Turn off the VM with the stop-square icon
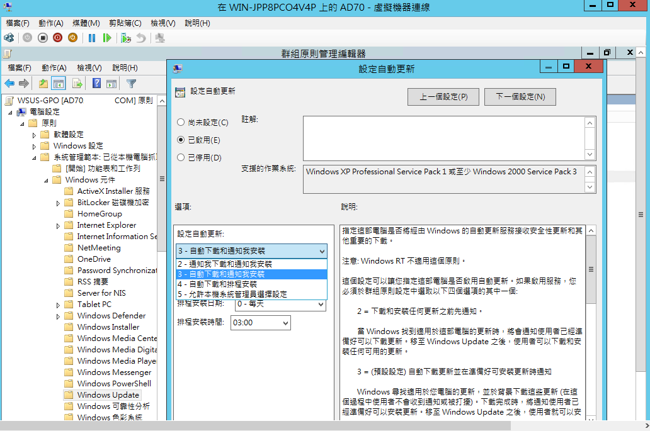 (43, 38)
